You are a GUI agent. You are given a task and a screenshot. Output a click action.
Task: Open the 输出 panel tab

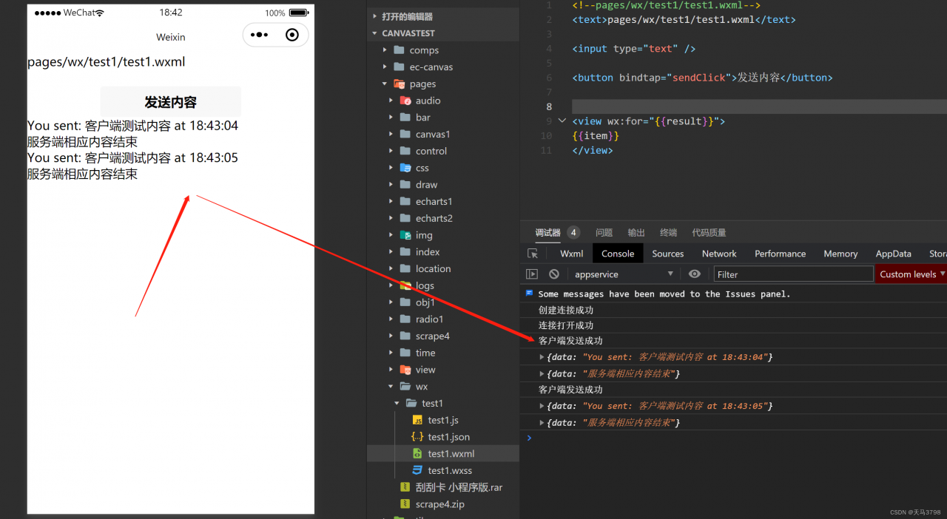click(636, 232)
